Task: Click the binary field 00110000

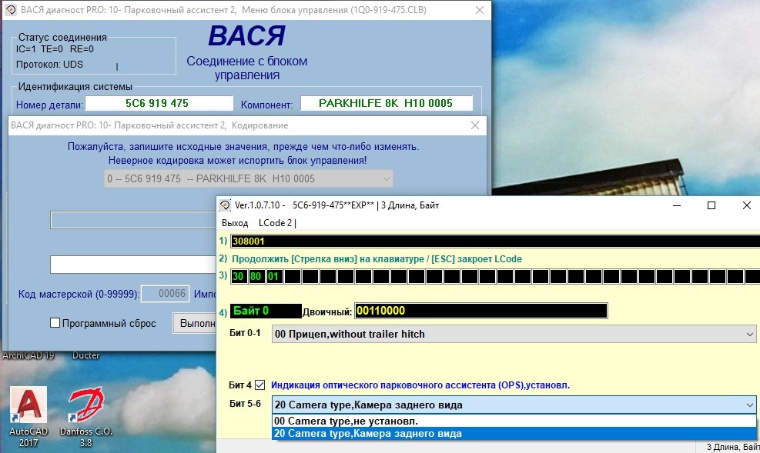Action: [x=480, y=311]
